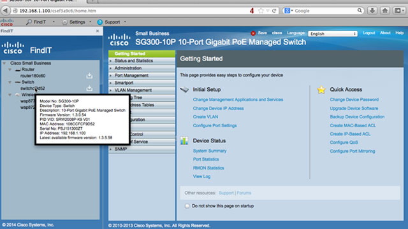408x229 pixels.
Task: Click firmware download icon for the switch device
Action: [89, 88]
